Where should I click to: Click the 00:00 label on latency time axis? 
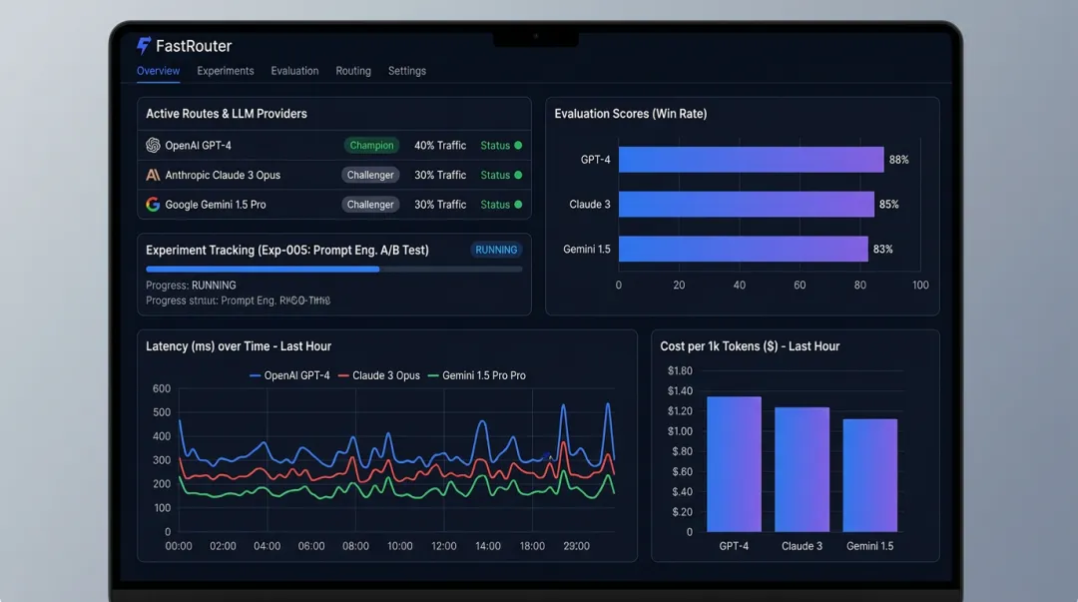pyautogui.click(x=179, y=545)
